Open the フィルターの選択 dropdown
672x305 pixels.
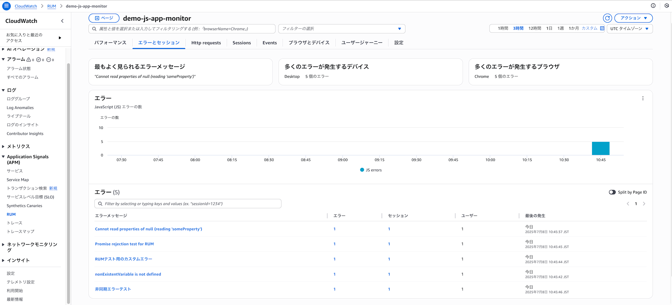click(342, 29)
